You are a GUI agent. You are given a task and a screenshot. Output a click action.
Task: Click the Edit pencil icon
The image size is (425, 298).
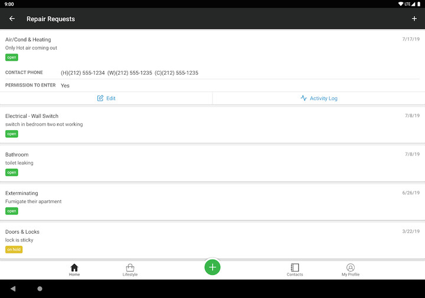[x=100, y=98]
